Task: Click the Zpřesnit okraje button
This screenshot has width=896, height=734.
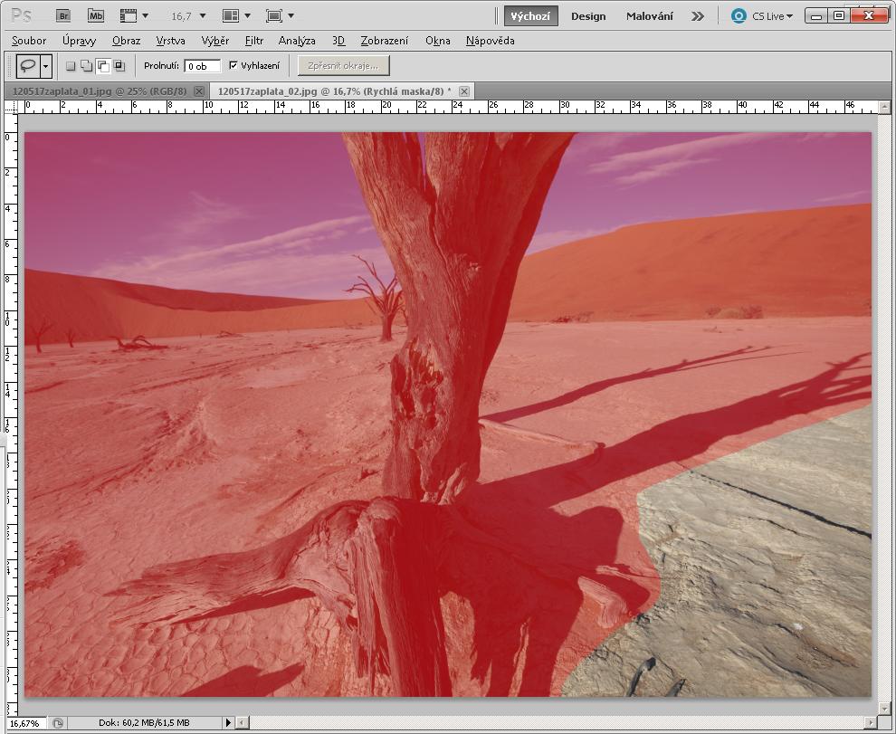Action: coord(343,65)
